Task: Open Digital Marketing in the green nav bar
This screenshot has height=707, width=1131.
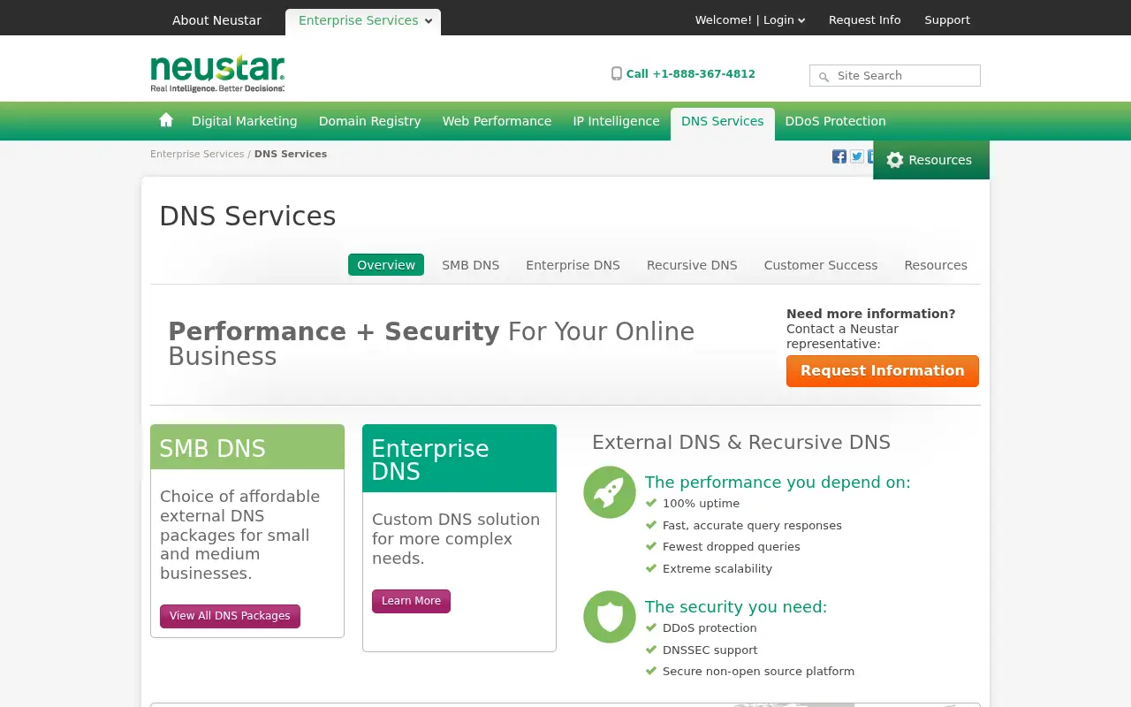Action: click(x=245, y=121)
